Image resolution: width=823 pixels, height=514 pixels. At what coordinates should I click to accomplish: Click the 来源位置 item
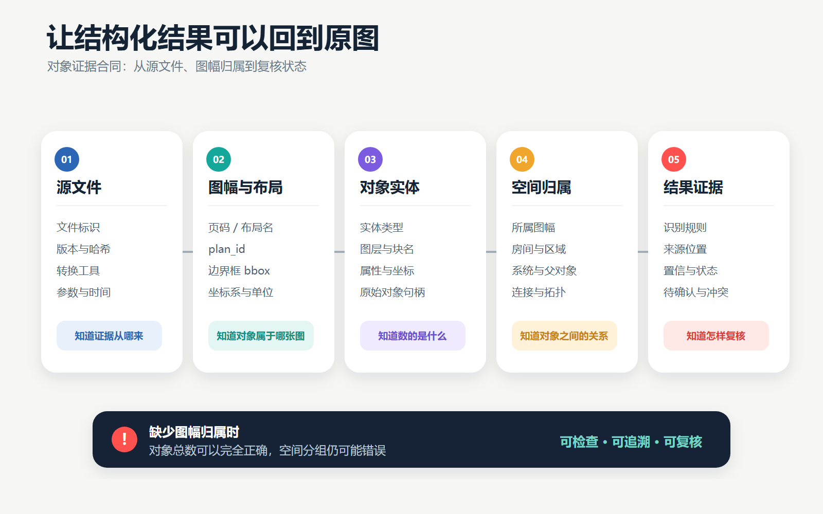tap(685, 249)
